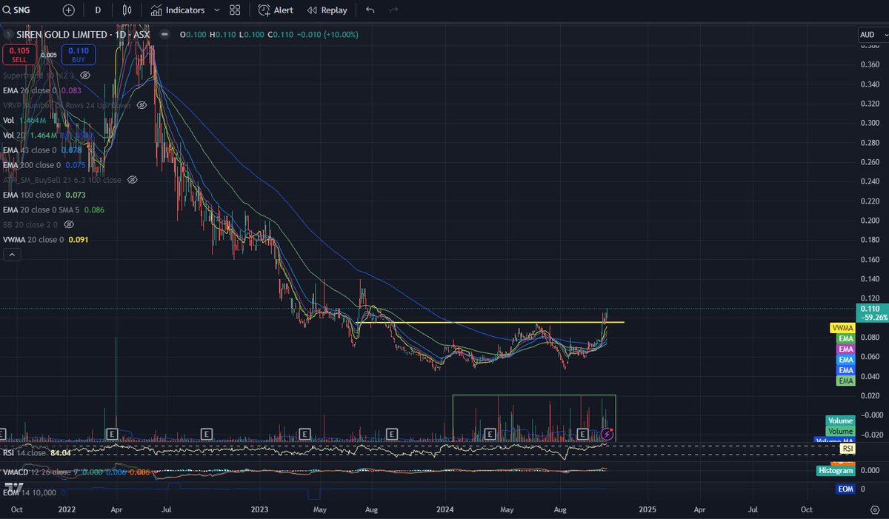Click the 0.300 price axis value
Screen dimensions: 889x519
point(871,123)
